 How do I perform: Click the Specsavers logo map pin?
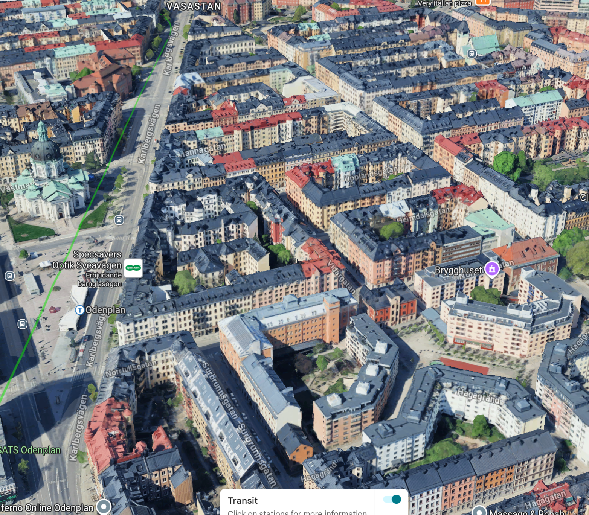click(133, 268)
